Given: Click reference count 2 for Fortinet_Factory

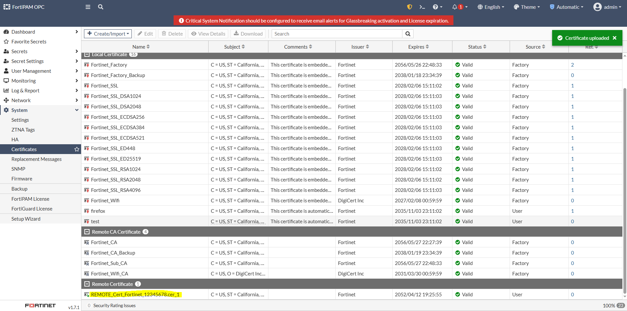Looking at the screenshot, I should 572,65.
